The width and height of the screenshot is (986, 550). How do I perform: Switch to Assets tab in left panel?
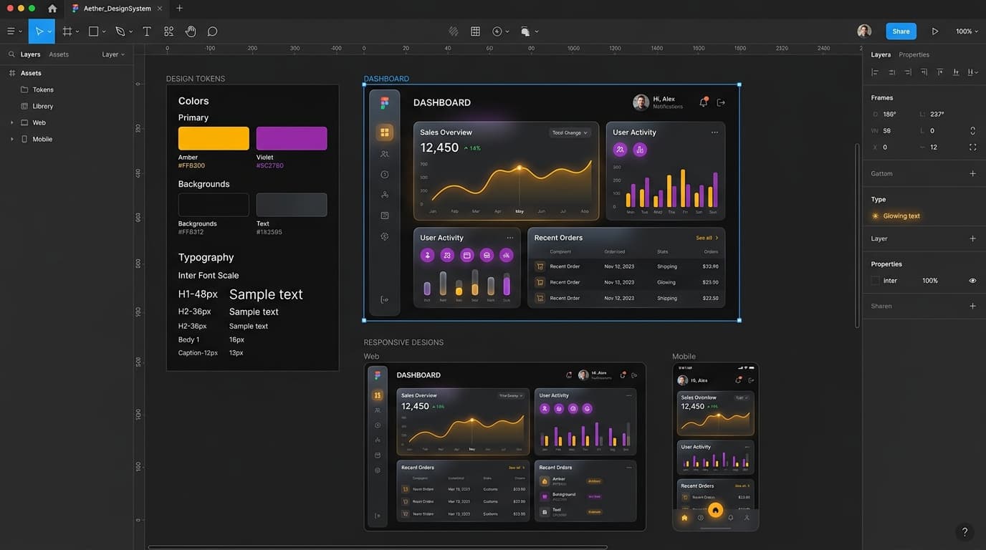pos(59,54)
